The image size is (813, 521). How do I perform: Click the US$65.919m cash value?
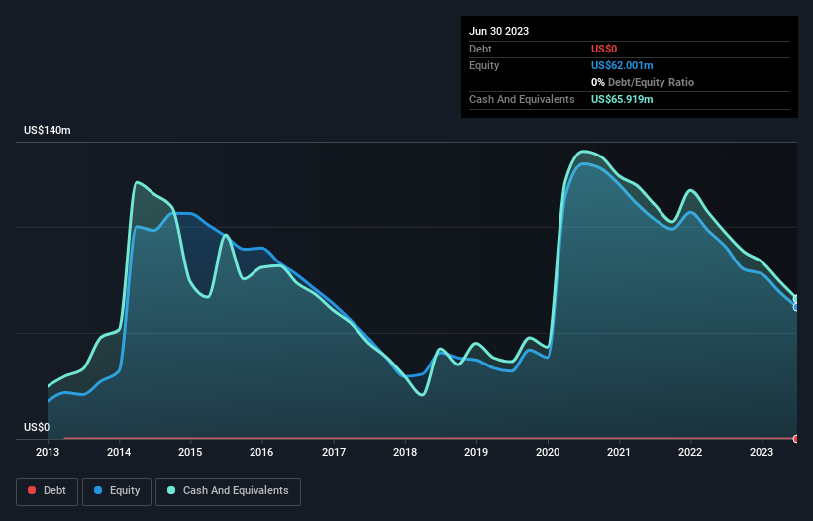[x=622, y=99]
